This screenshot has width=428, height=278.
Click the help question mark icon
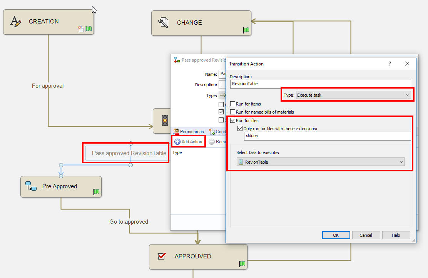[390, 64]
